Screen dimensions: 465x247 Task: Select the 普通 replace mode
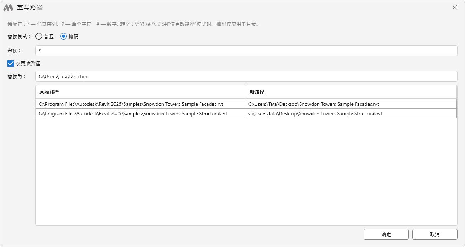point(39,36)
